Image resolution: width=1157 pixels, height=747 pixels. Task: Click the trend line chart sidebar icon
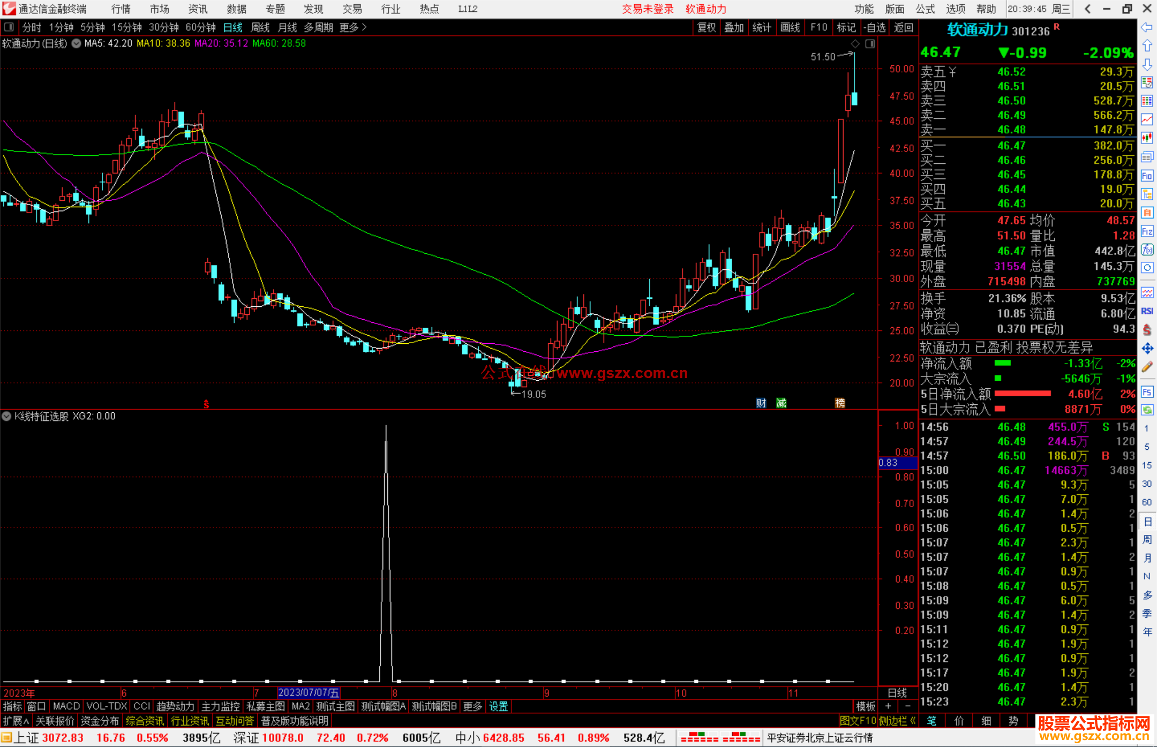[1147, 119]
